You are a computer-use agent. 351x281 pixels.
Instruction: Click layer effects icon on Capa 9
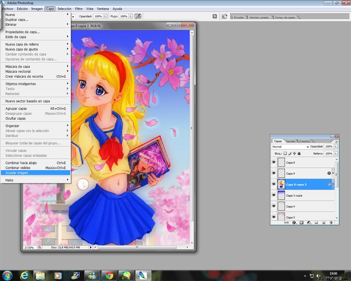(x=329, y=173)
